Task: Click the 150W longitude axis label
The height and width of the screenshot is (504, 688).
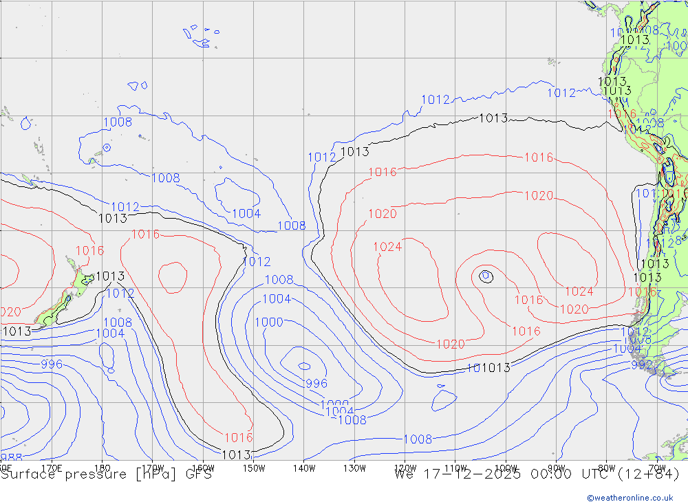Action: [x=254, y=468]
